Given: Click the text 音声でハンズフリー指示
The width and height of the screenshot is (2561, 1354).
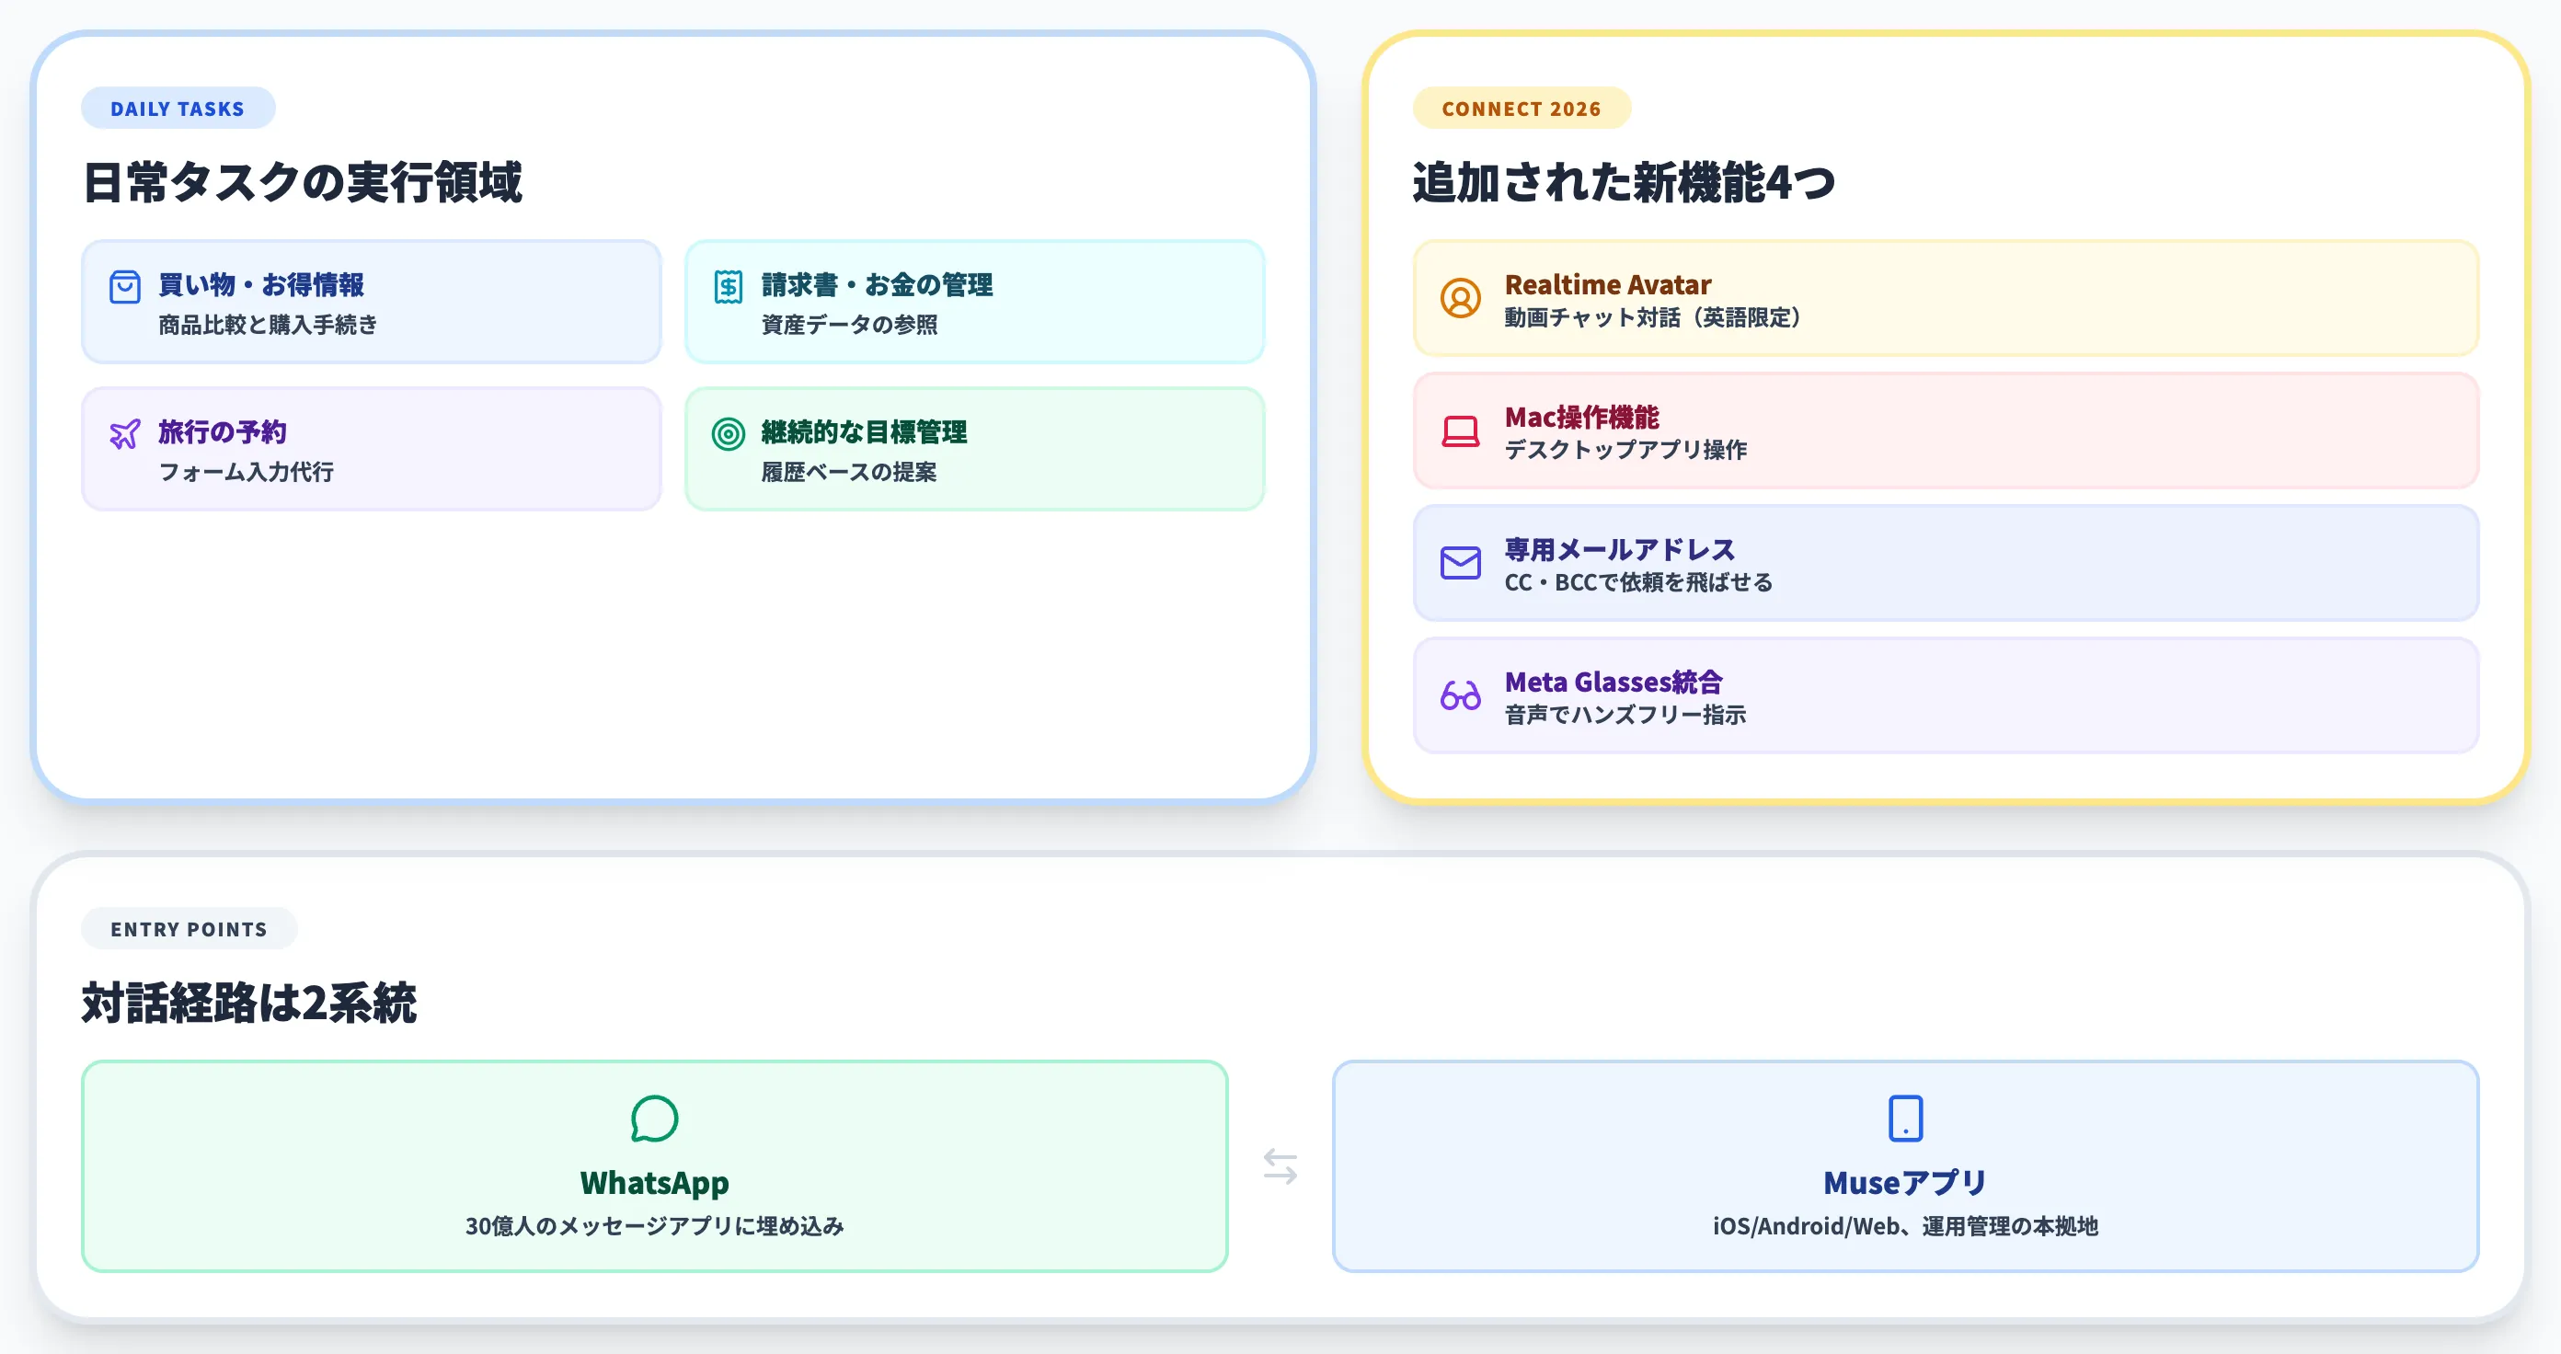Looking at the screenshot, I should [x=1625, y=715].
